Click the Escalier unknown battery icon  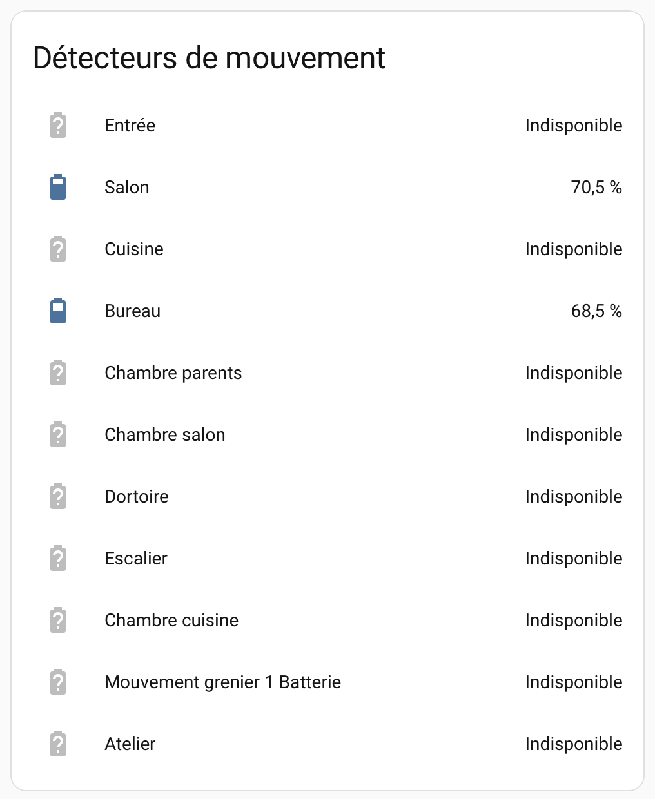58,559
